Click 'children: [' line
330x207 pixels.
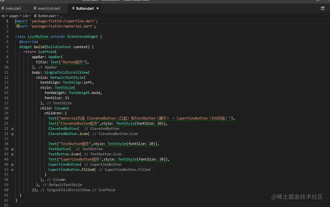tap(55, 113)
